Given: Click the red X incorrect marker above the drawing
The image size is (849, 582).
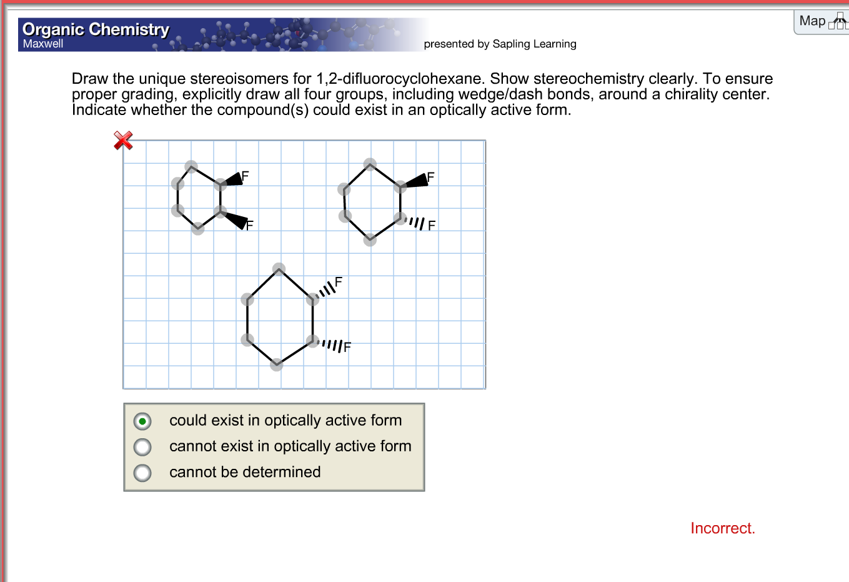Looking at the screenshot, I should point(123,141).
